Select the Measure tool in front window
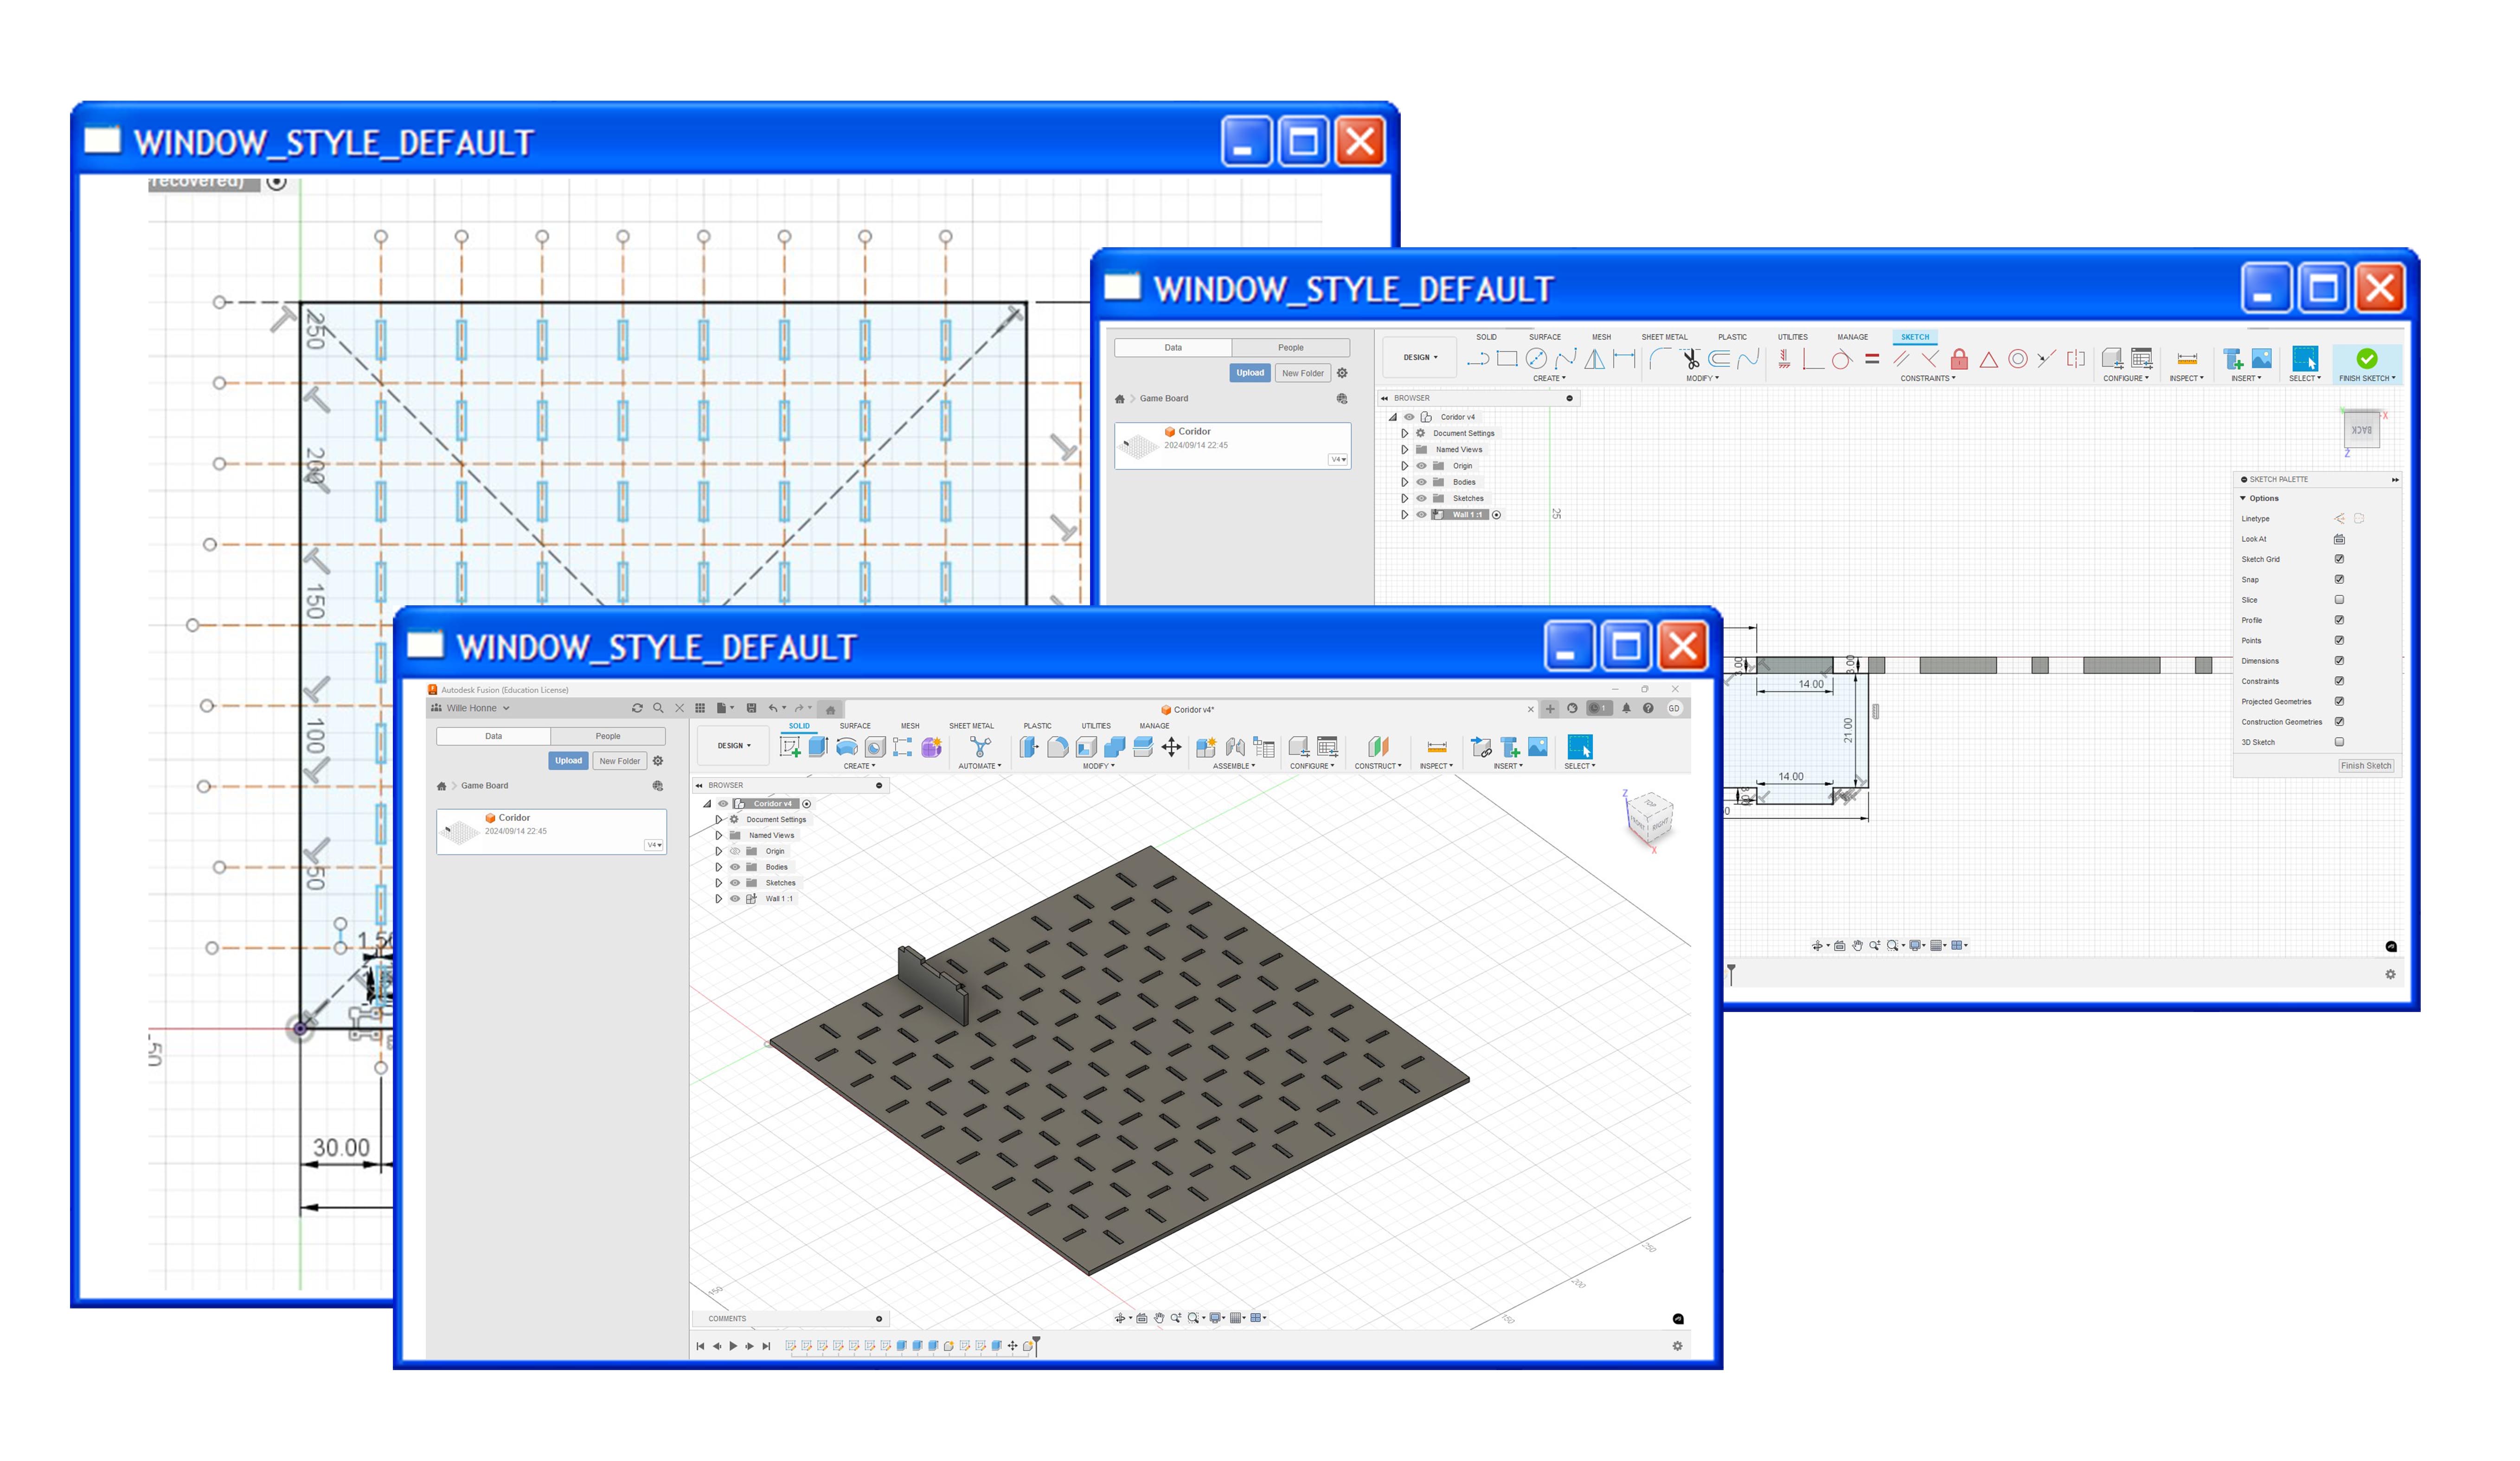This screenshot has height=1461, width=2520. 1436,747
